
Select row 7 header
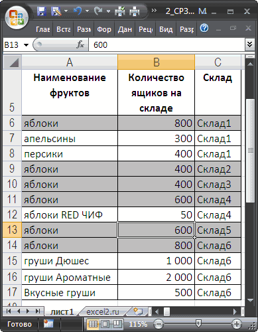(12, 138)
